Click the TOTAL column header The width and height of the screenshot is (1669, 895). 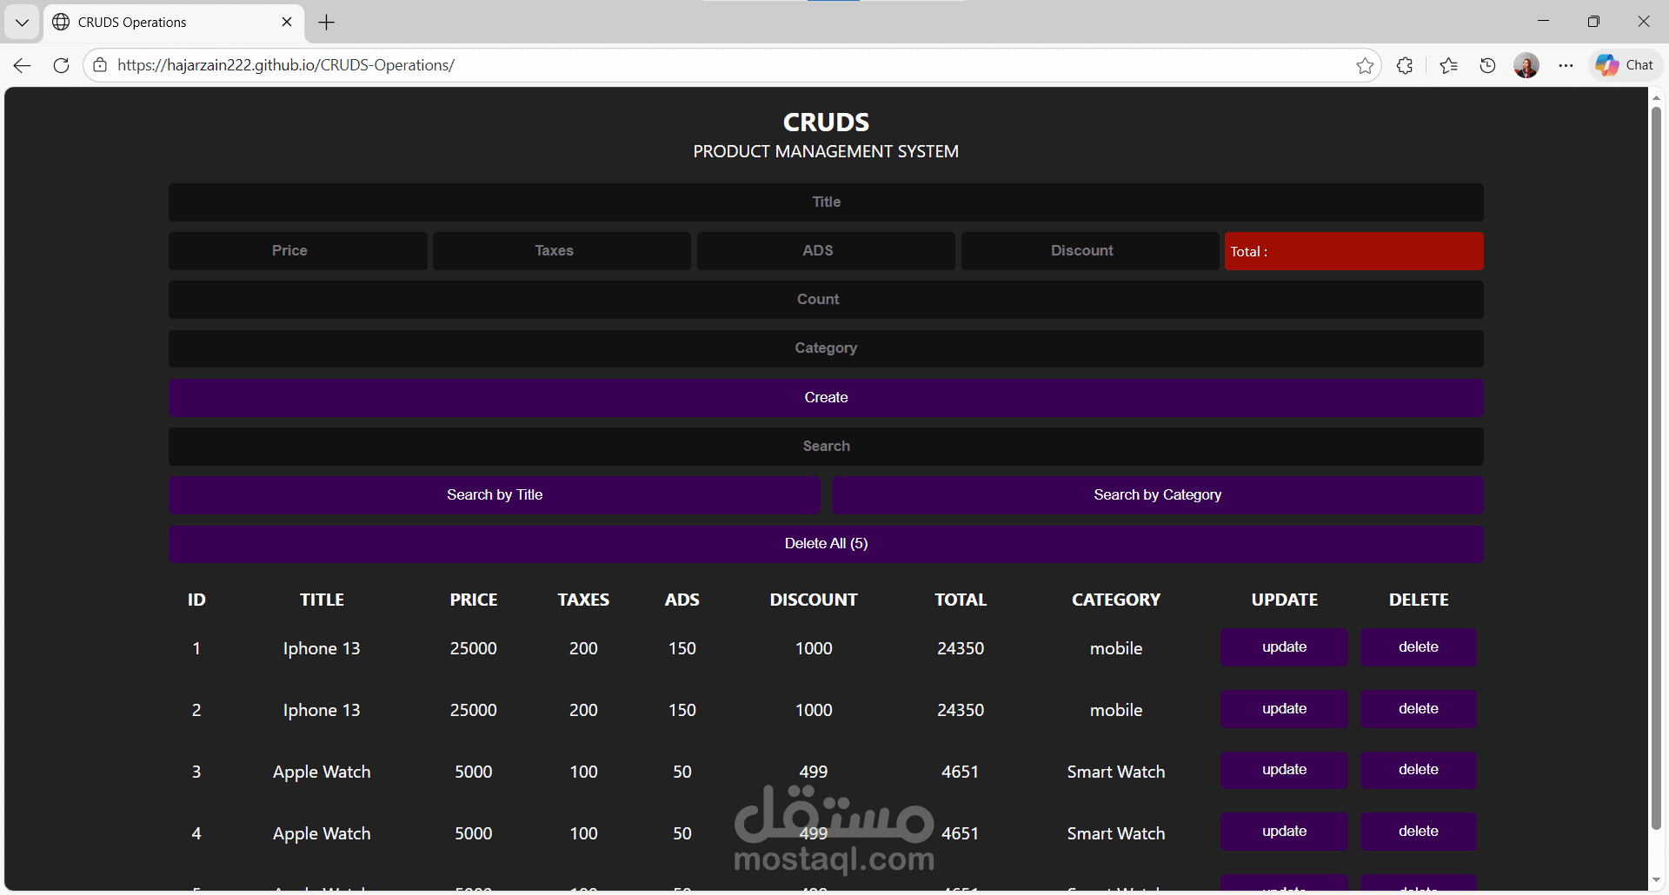[x=961, y=600]
